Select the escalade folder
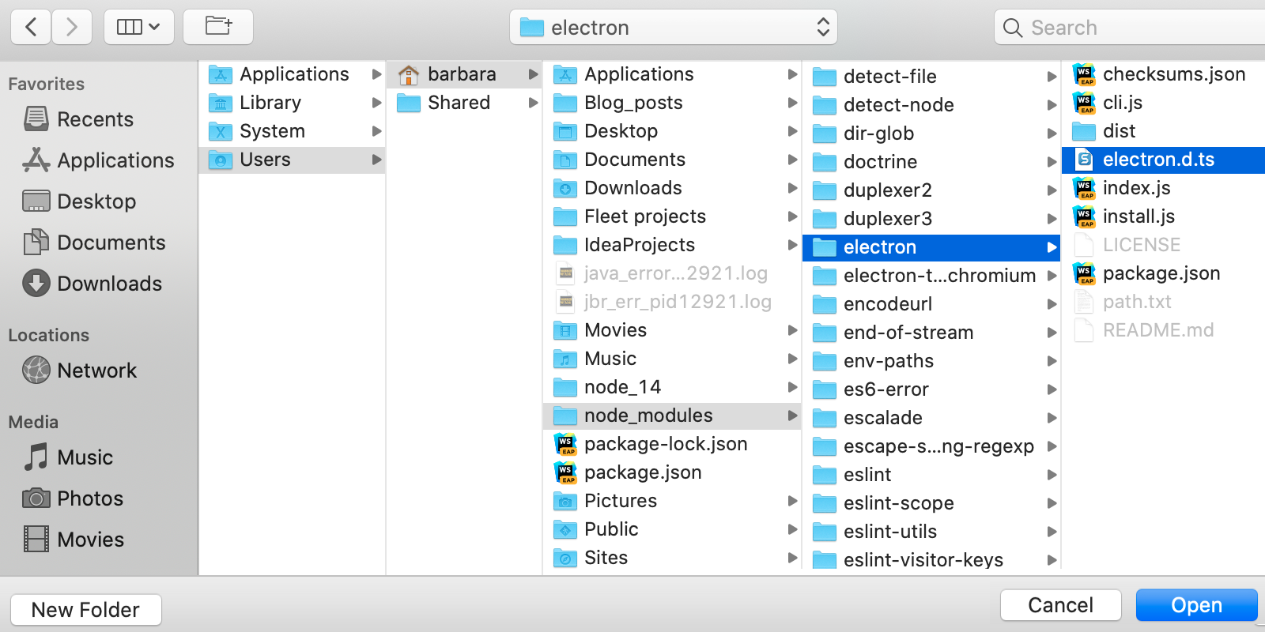 (x=931, y=418)
